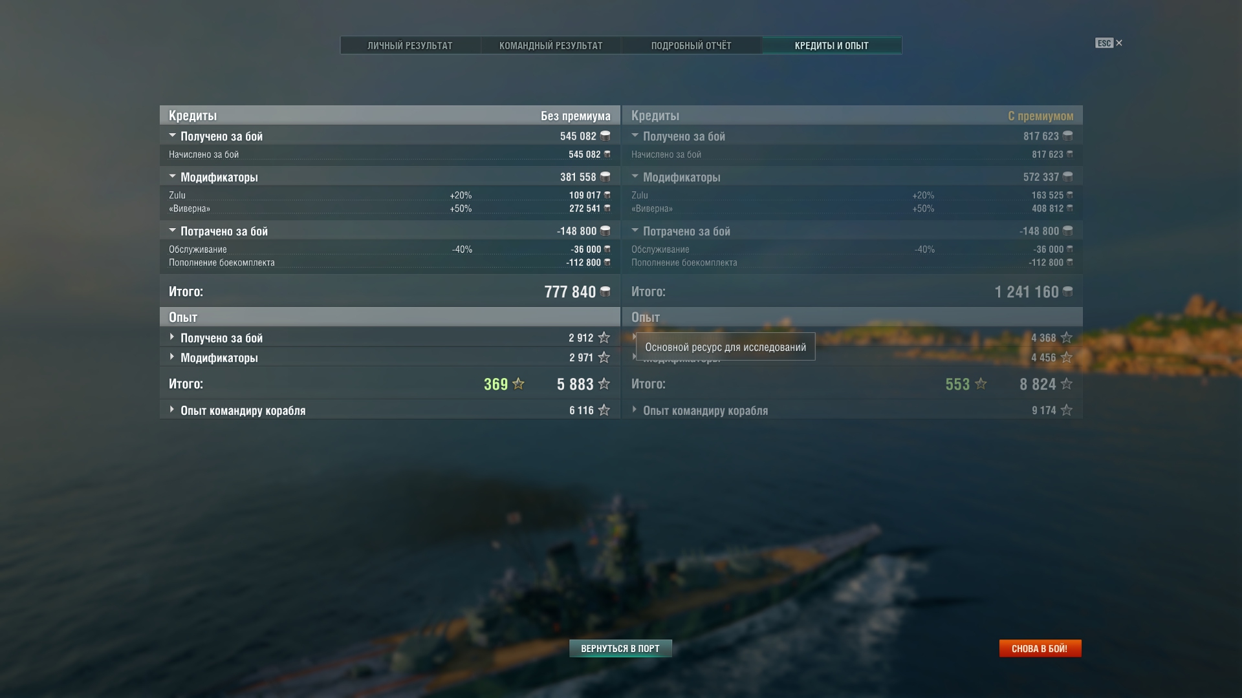Click the star icon beside 5 883 experience total
This screenshot has height=698, width=1242.
(604, 384)
